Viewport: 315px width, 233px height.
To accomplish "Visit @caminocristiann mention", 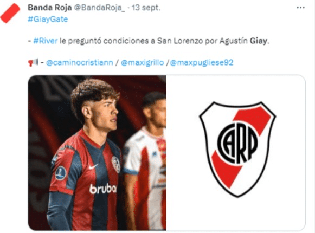I will click(x=80, y=62).
